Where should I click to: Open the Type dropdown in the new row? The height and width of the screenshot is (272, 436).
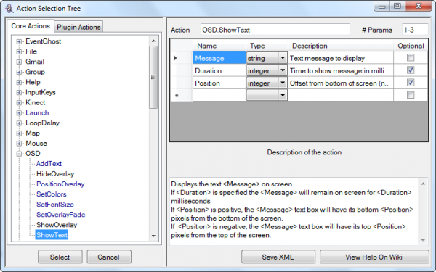click(283, 95)
